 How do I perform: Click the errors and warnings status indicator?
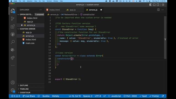click(15, 96)
